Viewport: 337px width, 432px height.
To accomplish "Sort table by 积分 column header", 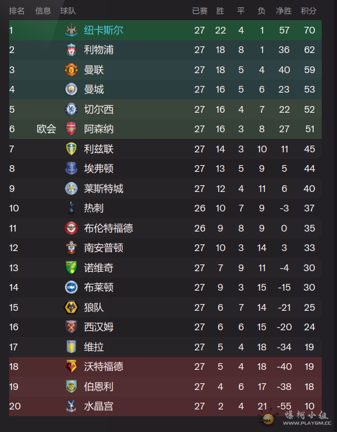I will click(x=308, y=11).
